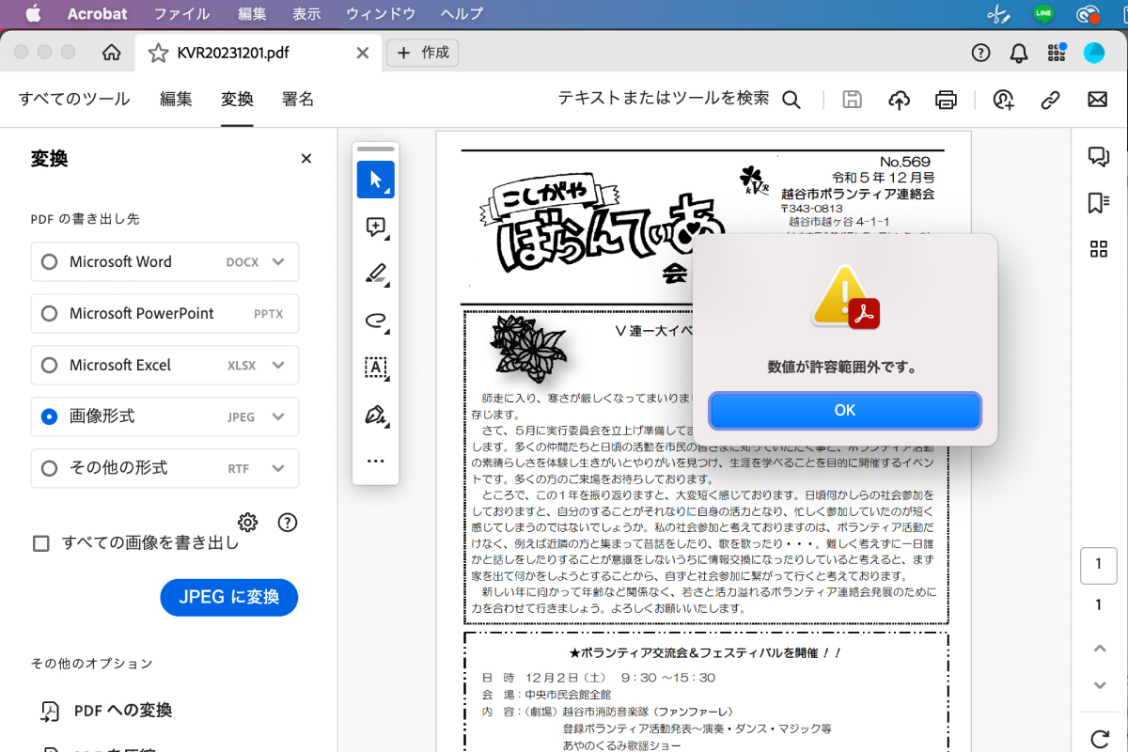Open the conversion help icon
The height and width of the screenshot is (752, 1128).
coord(288,523)
